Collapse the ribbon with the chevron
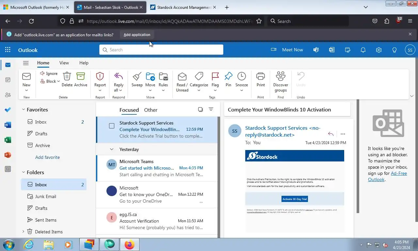 pos(411,96)
